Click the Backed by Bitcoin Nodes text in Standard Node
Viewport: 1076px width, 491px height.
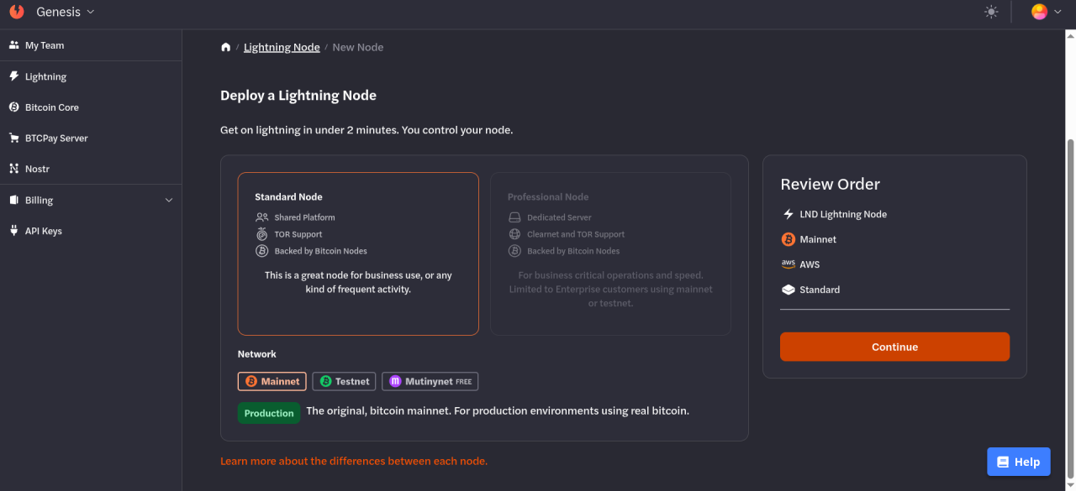tap(320, 251)
